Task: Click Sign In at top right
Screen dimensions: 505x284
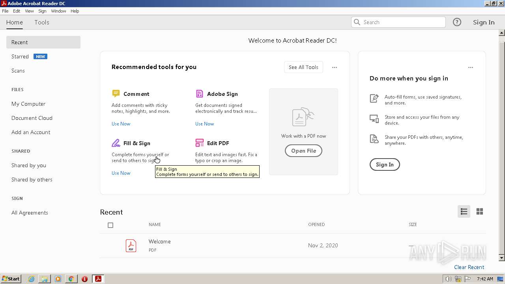Action: (484, 22)
